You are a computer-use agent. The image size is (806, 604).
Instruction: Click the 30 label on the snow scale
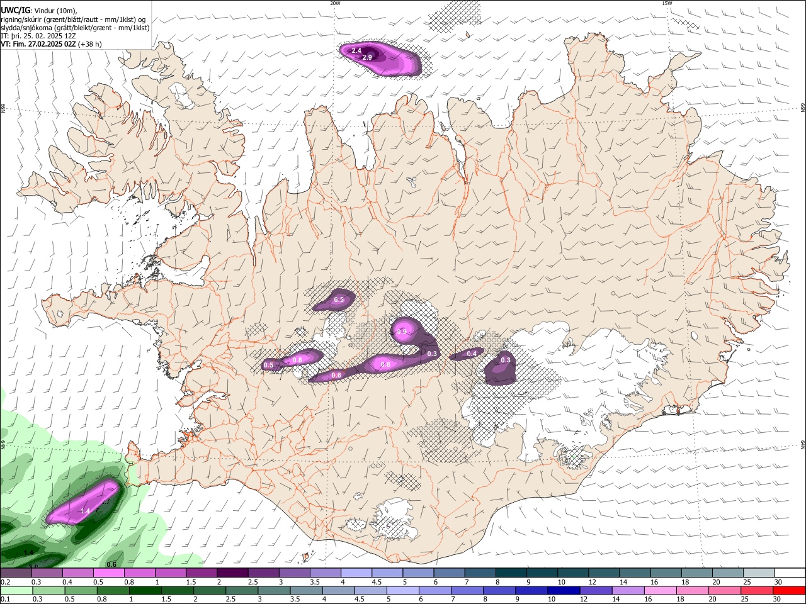(778, 582)
